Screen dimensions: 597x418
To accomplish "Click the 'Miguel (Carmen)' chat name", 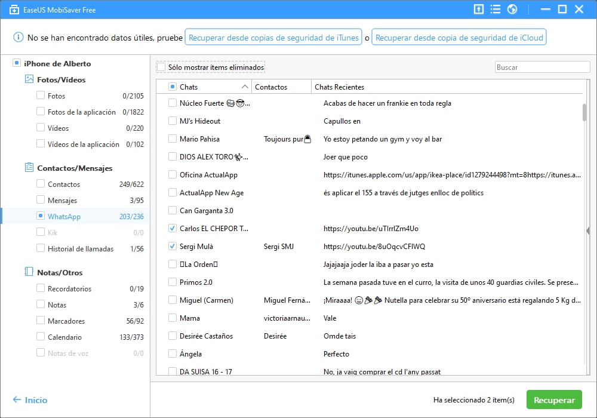I will click(x=207, y=300).
